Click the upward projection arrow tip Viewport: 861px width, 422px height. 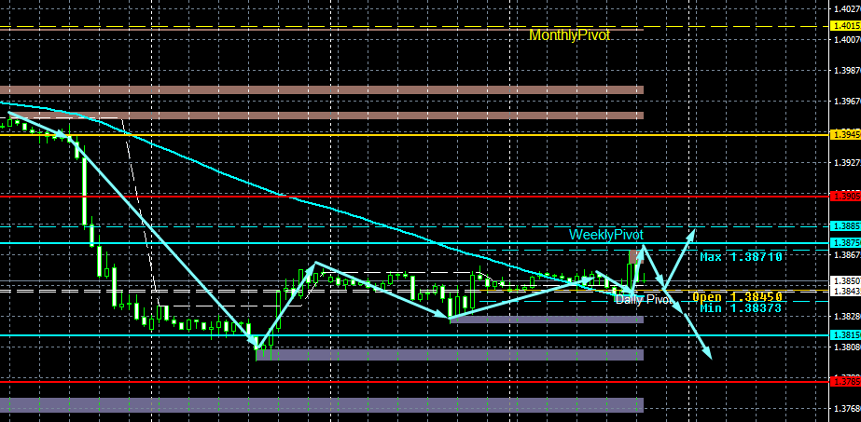tap(695, 230)
